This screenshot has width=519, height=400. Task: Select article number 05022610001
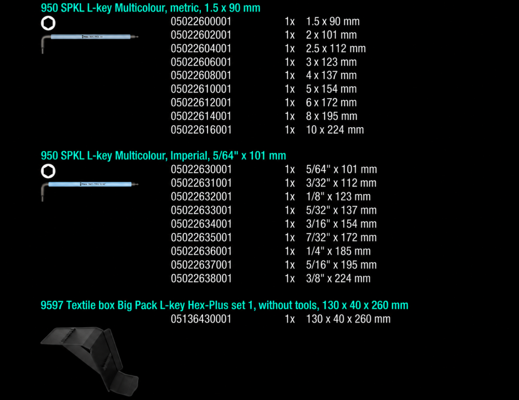[201, 89]
